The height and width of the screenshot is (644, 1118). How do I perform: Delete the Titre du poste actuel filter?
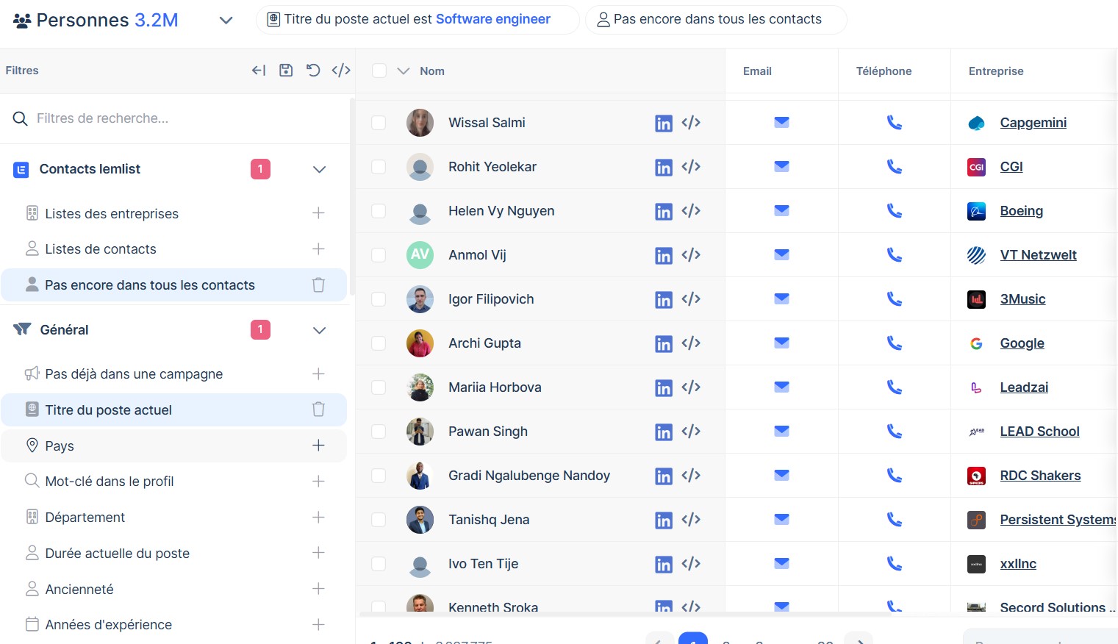click(318, 409)
